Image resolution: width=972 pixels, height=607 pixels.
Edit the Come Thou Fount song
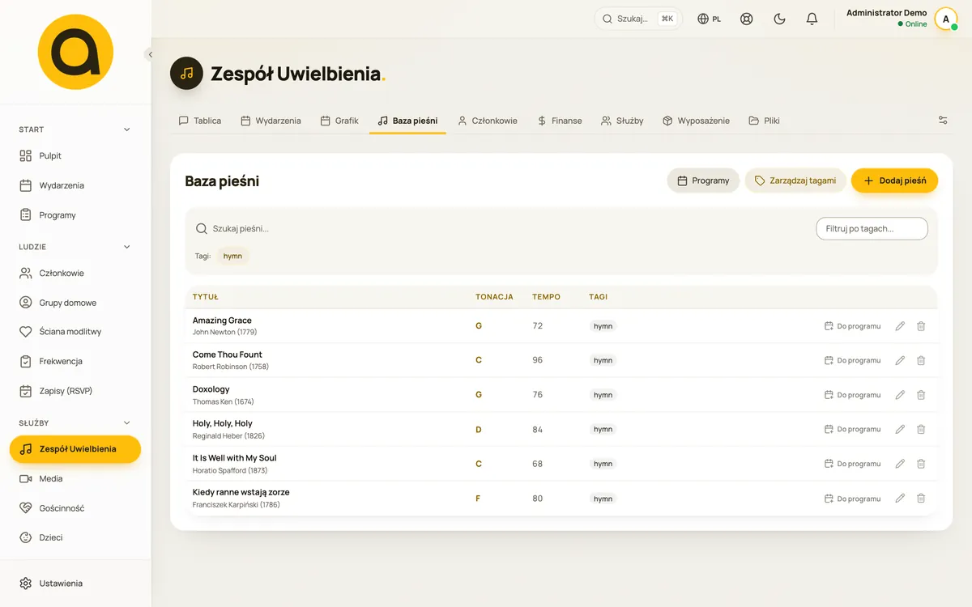[x=900, y=360]
